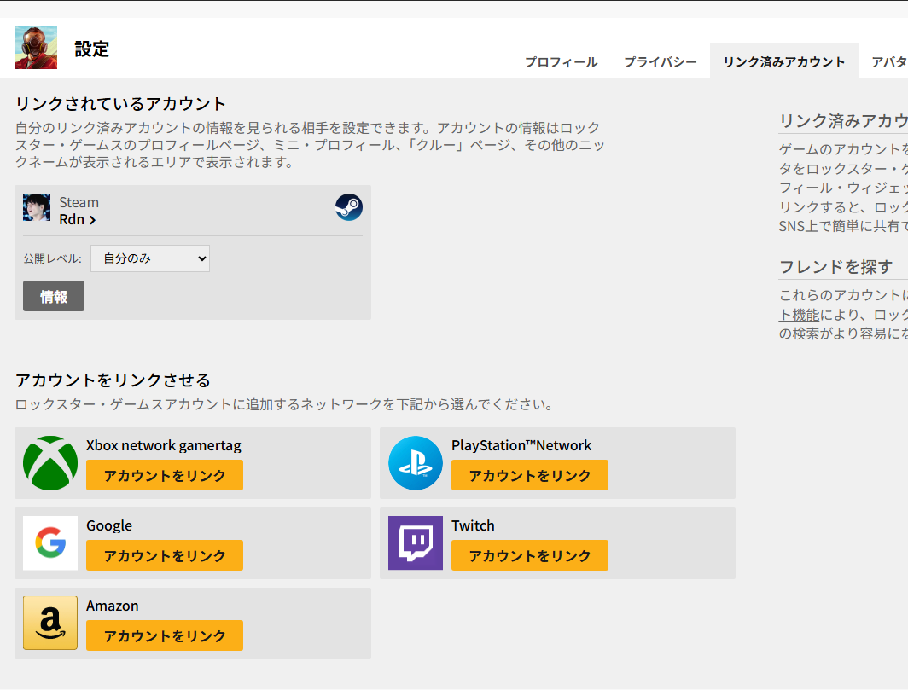Click the underlined ト機能 link in sidebar
Screen dimensions: 908x690
pyautogui.click(x=799, y=315)
